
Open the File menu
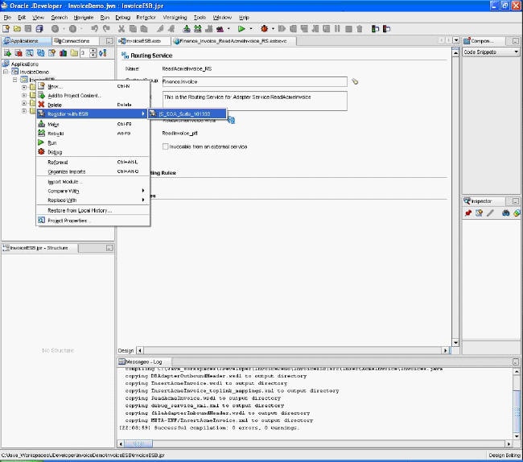pos(7,18)
